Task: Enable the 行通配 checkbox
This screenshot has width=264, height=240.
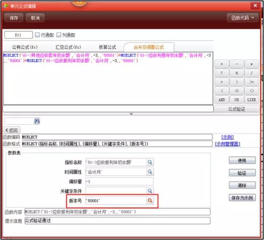Action: point(38,35)
